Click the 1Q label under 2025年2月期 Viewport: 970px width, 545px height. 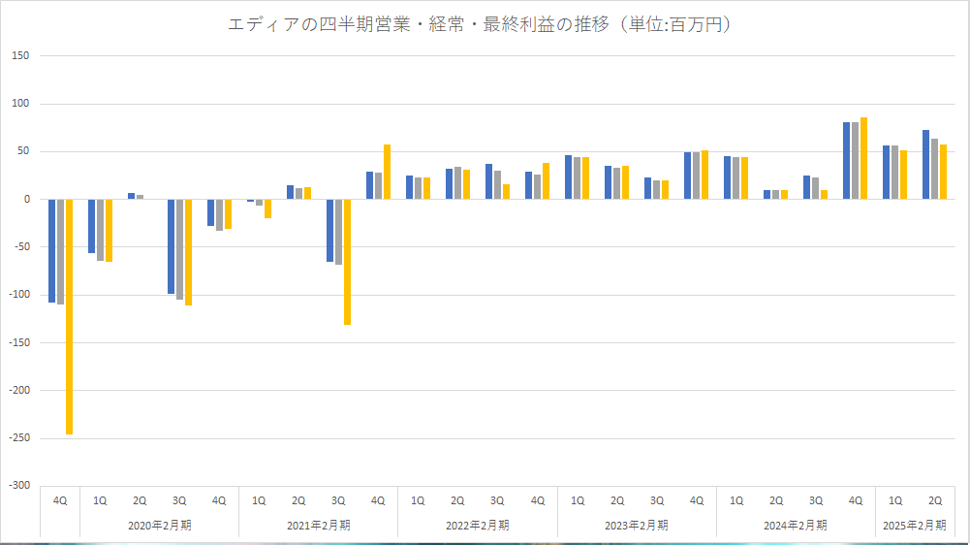(x=895, y=501)
